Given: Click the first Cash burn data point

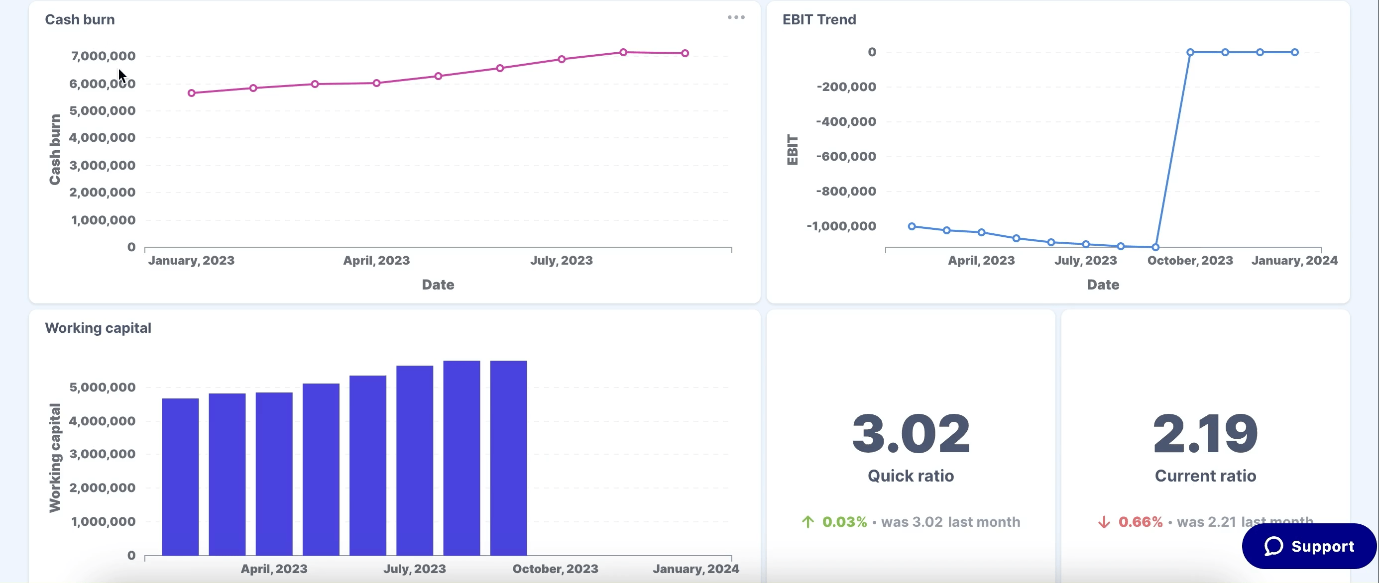Looking at the screenshot, I should coord(192,93).
